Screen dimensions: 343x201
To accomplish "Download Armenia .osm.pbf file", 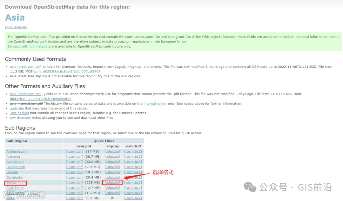I will coord(75,157).
